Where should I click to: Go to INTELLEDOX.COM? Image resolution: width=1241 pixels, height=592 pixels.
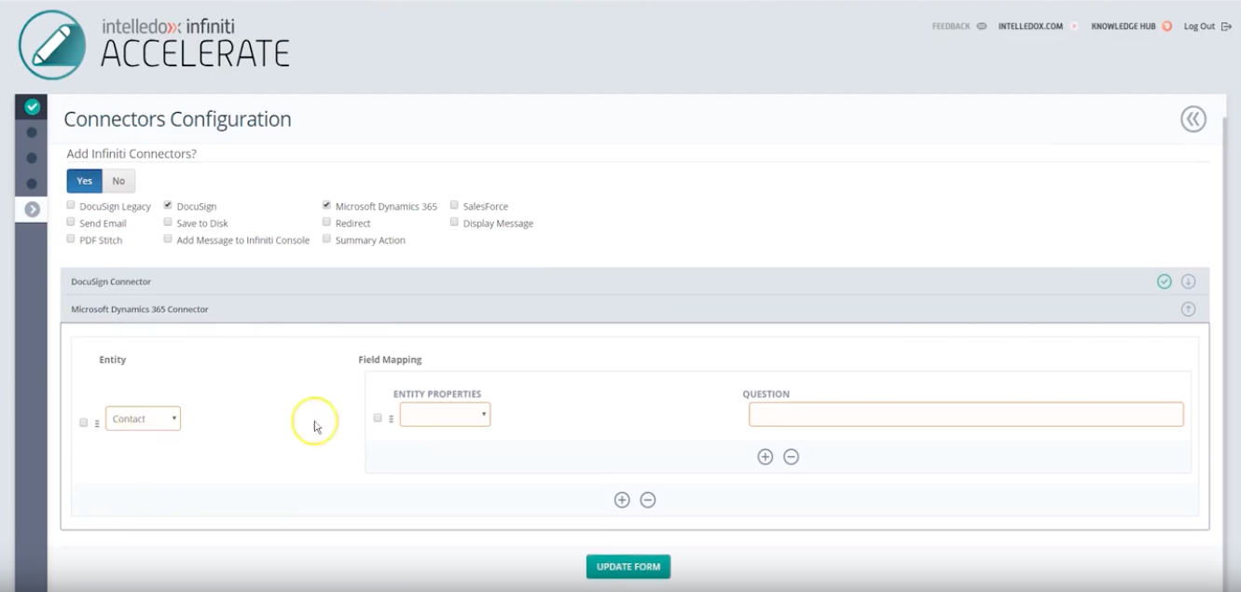pyautogui.click(x=1029, y=26)
